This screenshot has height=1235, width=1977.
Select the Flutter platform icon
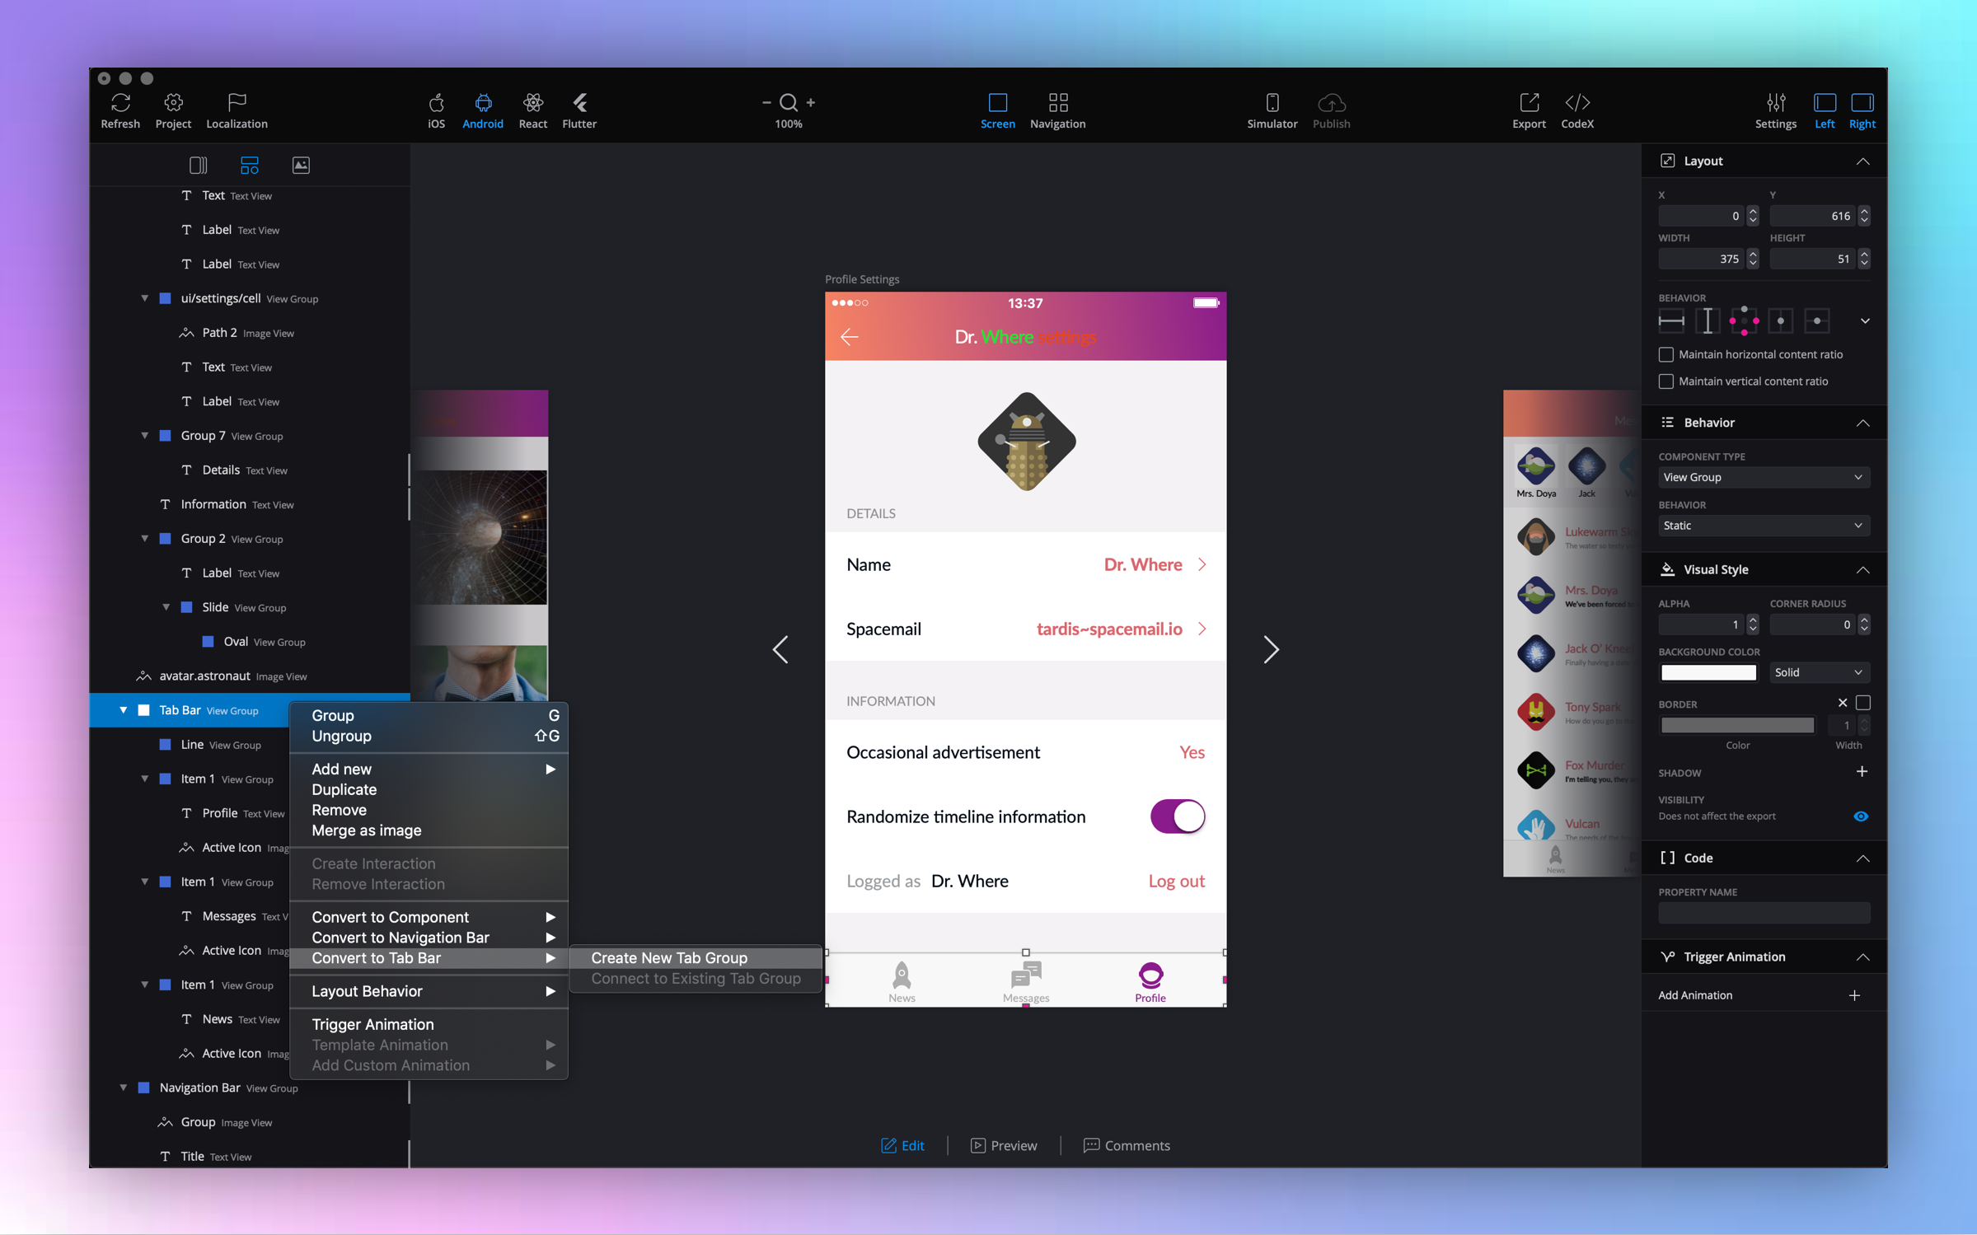tap(579, 103)
